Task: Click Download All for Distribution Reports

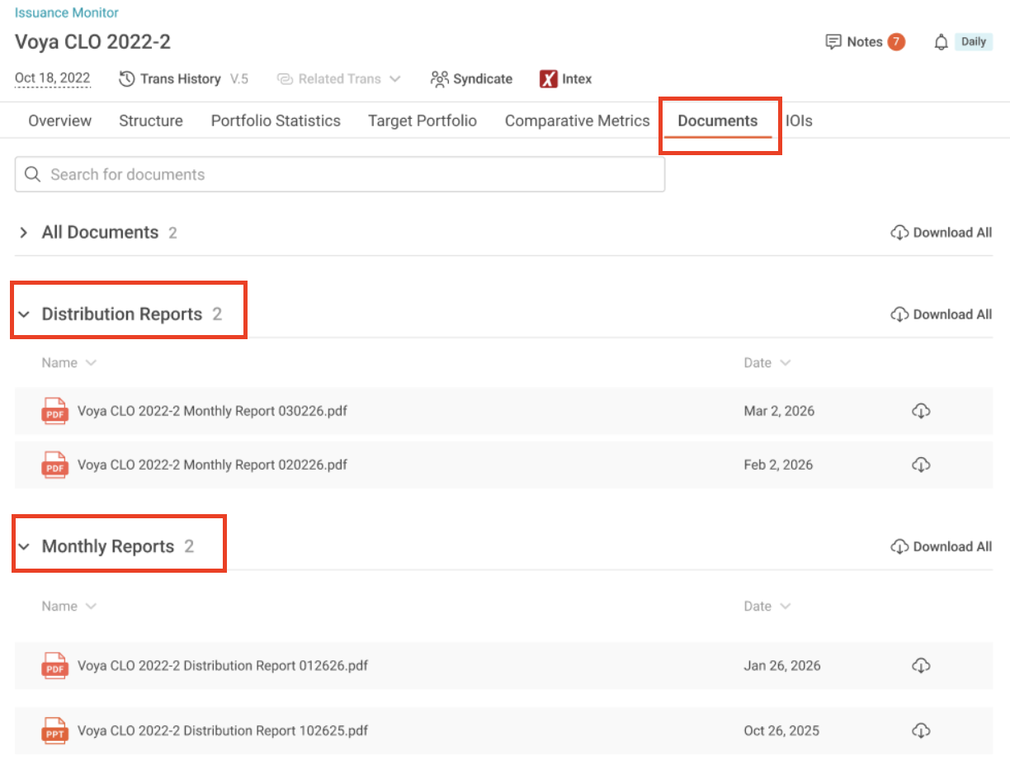Action: (942, 314)
